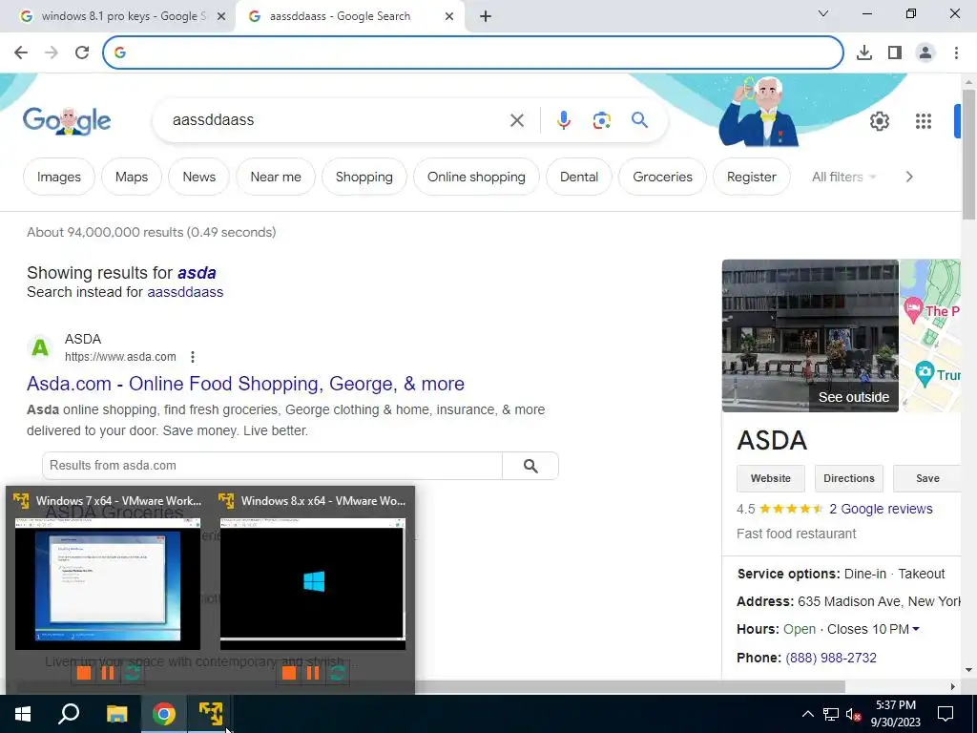The image size is (977, 733).
Task: Filter results by Maps
Action: [x=132, y=177]
